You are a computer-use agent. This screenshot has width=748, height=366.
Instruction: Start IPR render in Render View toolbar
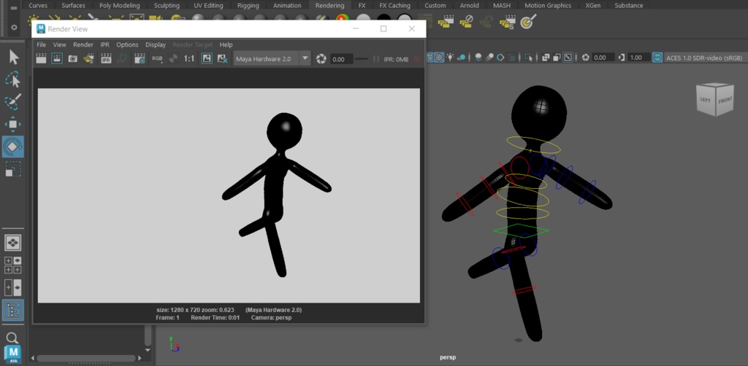click(106, 58)
